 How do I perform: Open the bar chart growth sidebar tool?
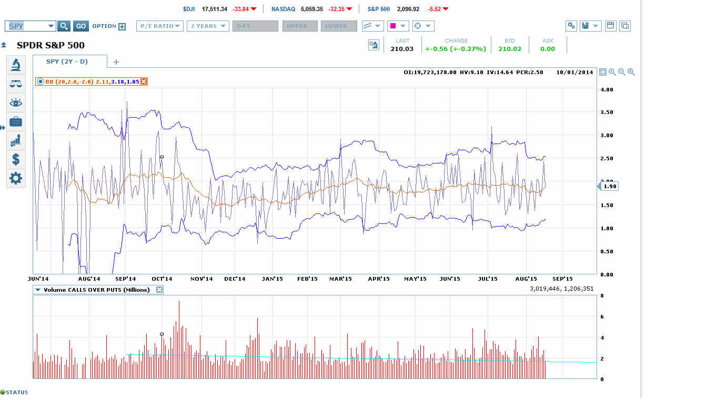pyautogui.click(x=16, y=140)
